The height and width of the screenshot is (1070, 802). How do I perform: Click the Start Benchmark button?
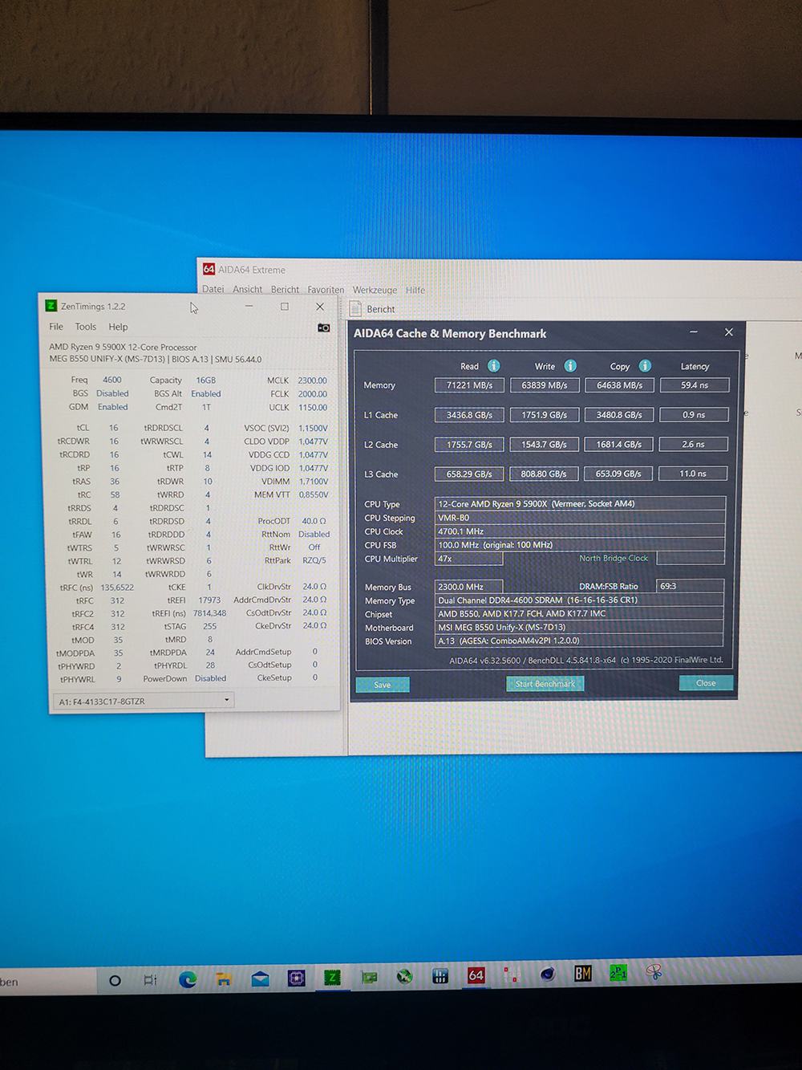[x=545, y=684]
